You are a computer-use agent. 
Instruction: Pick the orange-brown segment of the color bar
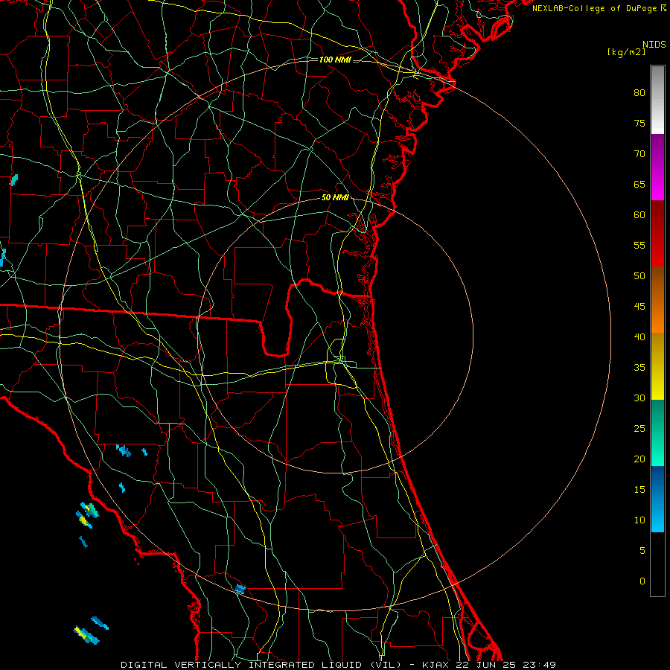coord(657,299)
